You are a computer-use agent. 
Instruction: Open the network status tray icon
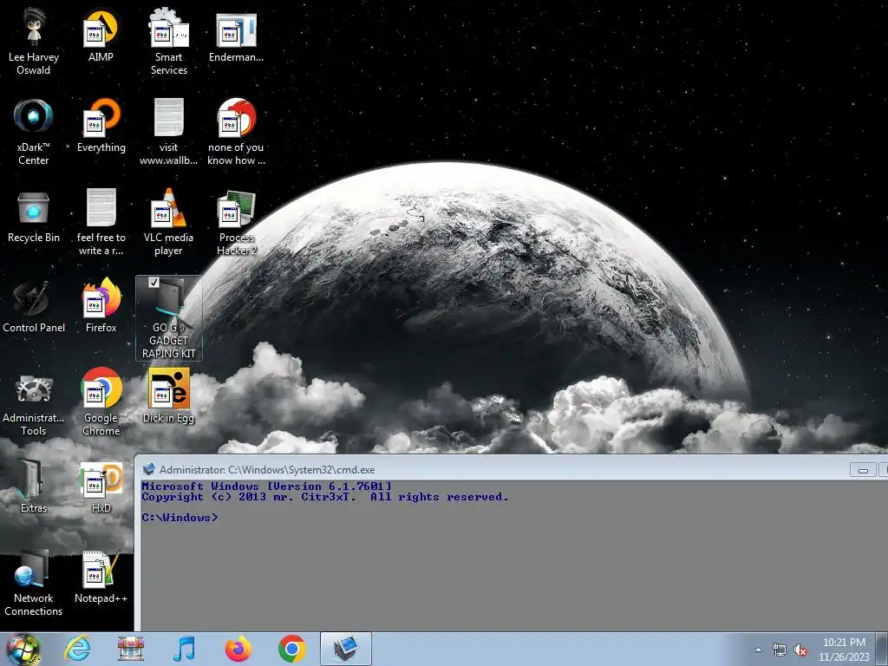tap(780, 650)
